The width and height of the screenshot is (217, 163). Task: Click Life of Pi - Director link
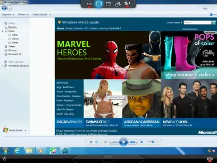[65, 110]
